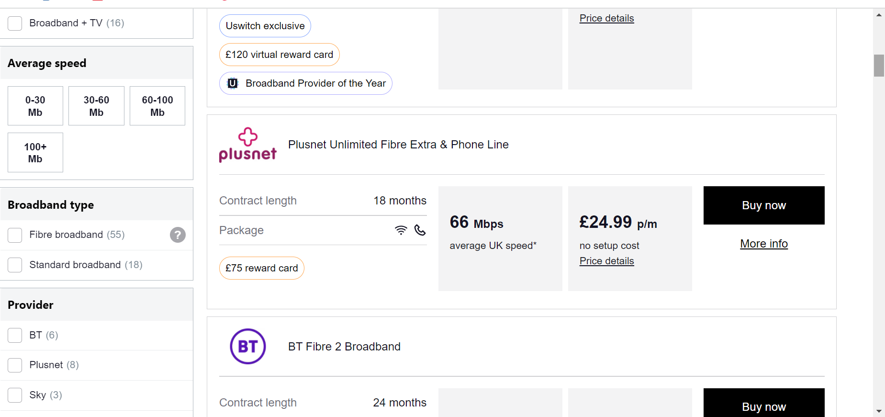Open Price details for the Plusnet deal

[x=606, y=261]
